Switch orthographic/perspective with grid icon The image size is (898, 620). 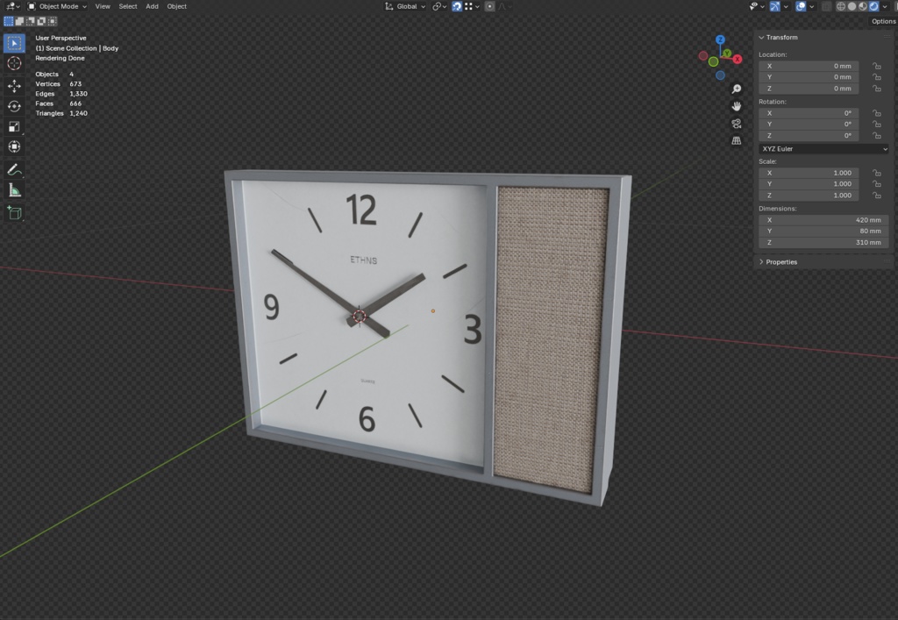[737, 141]
